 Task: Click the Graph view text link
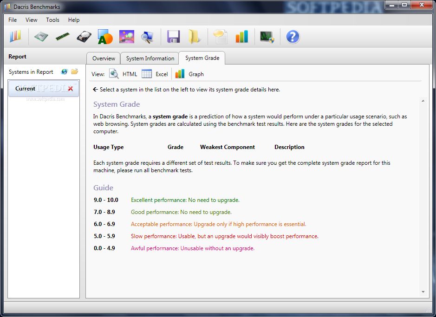[196, 74]
